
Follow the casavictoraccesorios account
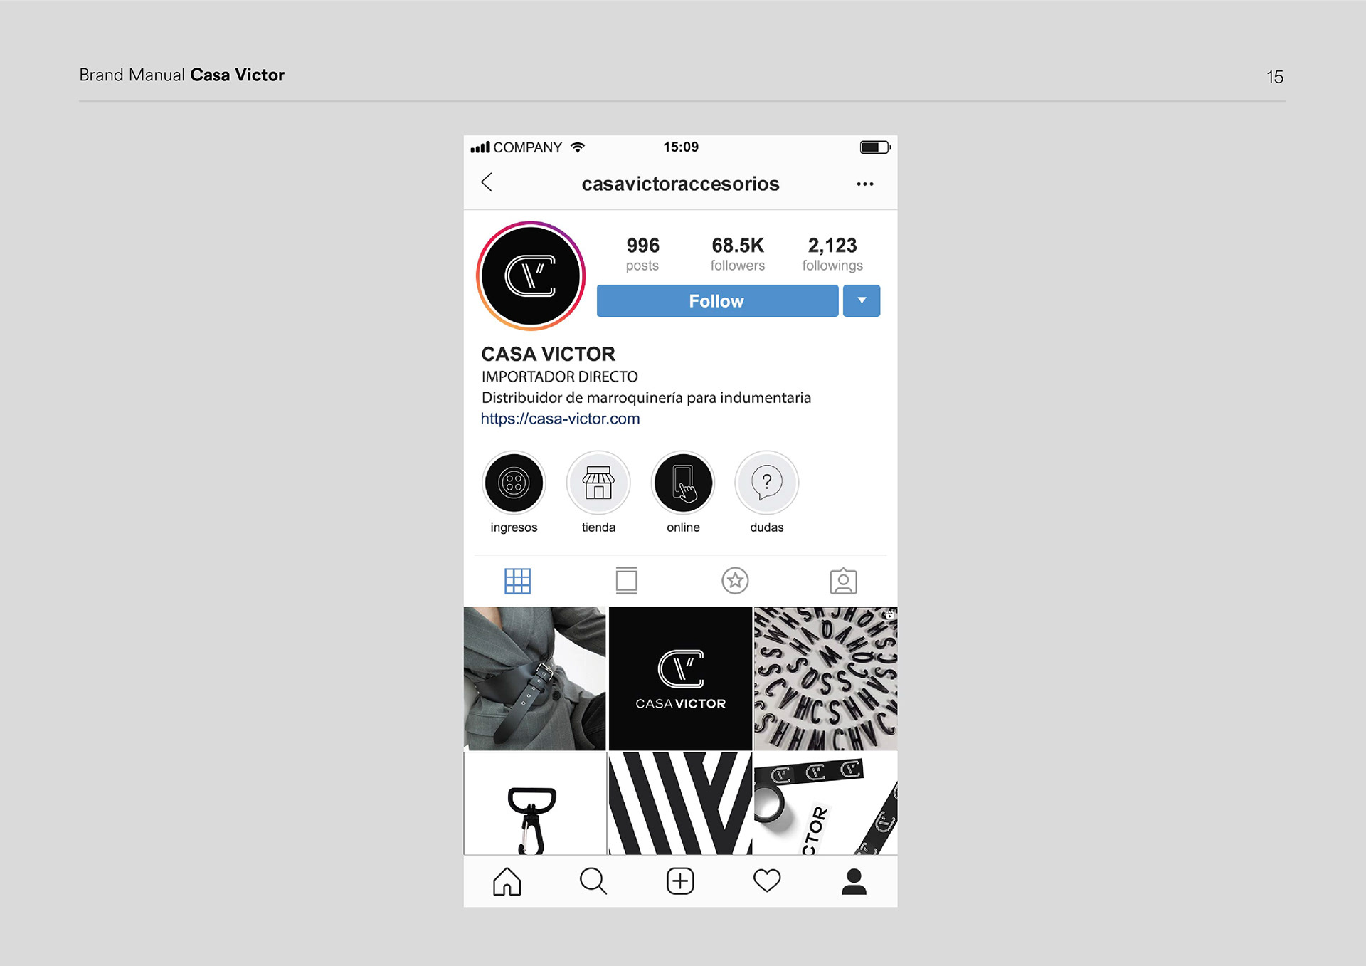717,301
